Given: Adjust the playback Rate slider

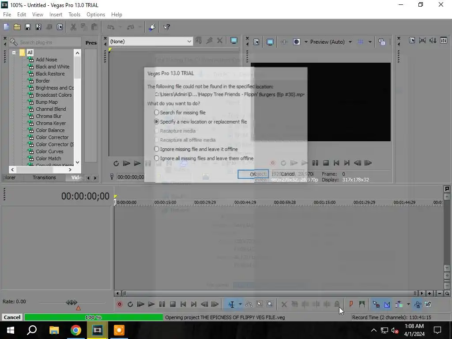Looking at the screenshot, I should (72, 302).
